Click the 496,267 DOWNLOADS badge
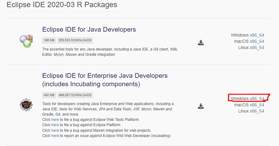This screenshot has height=146, width=279. pos(75,95)
